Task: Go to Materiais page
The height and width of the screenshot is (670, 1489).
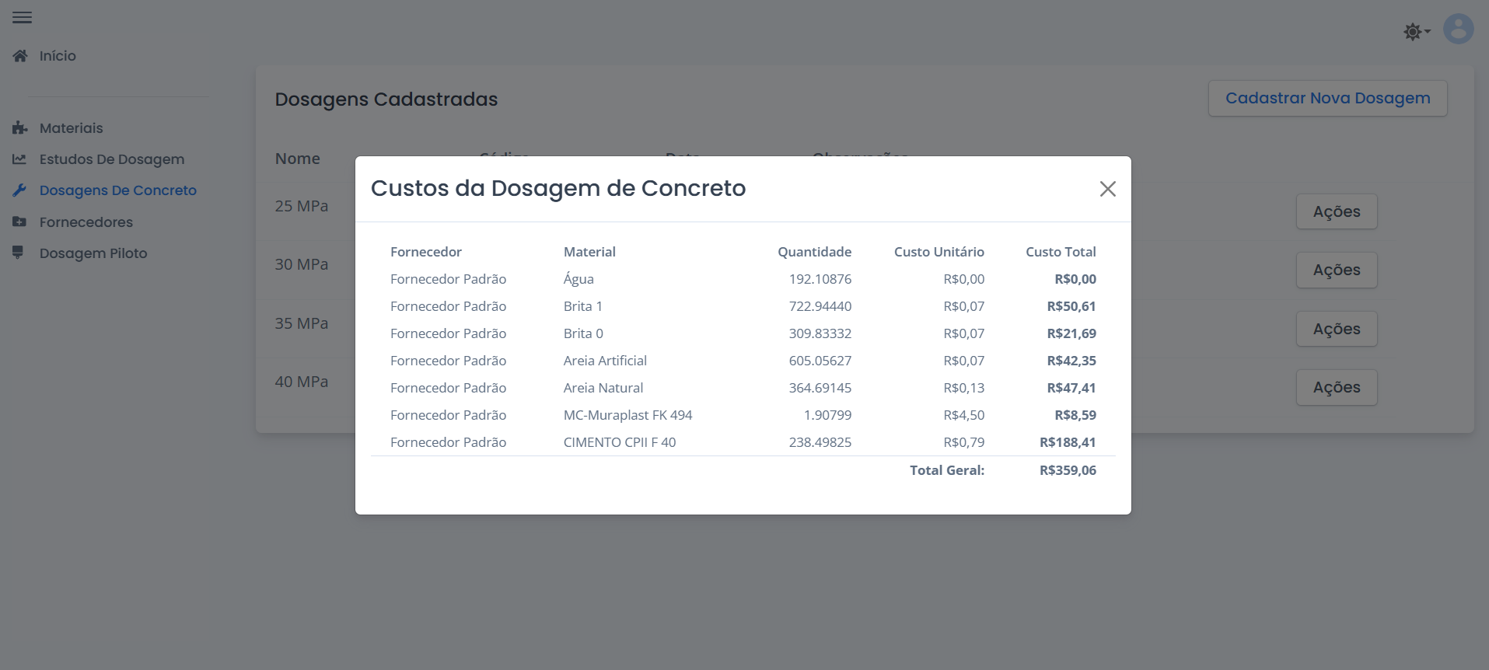Action: (71, 128)
